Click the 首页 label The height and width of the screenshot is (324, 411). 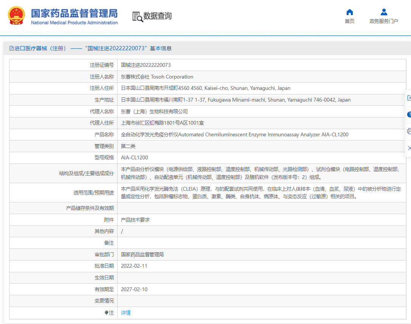pyautogui.click(x=349, y=21)
